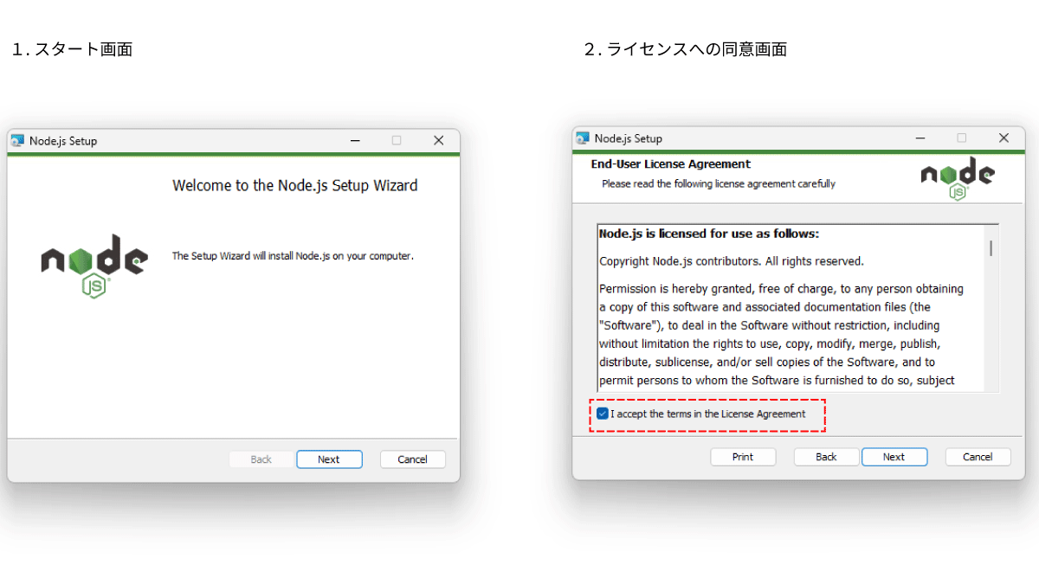
Task: Click the disabled maximize button in Welcome window
Action: coord(397,141)
